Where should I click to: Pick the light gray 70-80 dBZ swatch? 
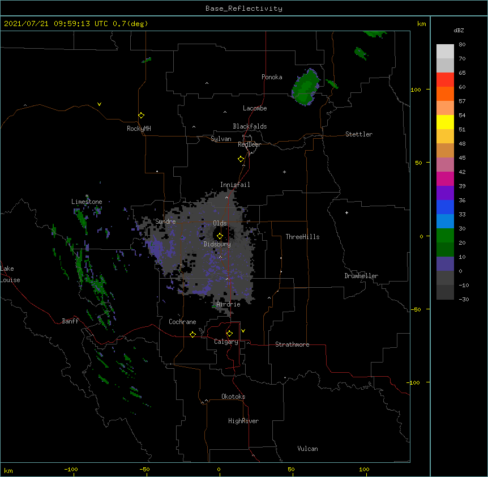(x=445, y=52)
